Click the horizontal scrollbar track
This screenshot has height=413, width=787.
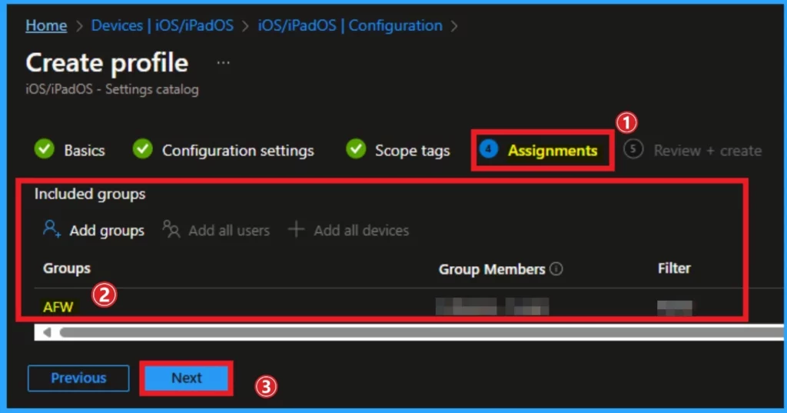(420, 332)
